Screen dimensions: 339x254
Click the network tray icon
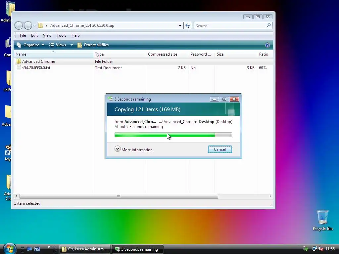coord(315,249)
